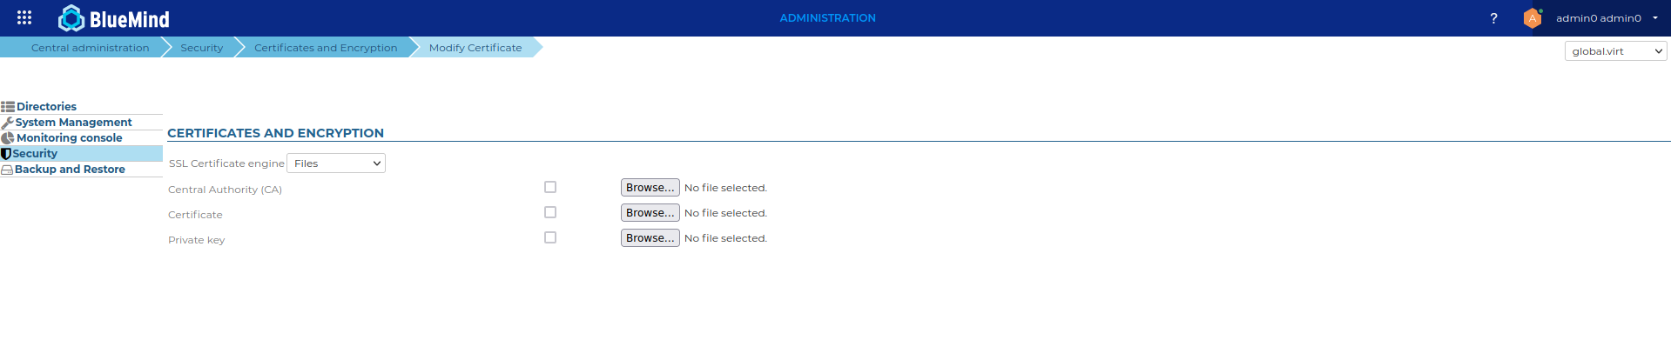1671x340 pixels.
Task: Go to Certificates and Encryption breadcrumb
Action: (326, 48)
